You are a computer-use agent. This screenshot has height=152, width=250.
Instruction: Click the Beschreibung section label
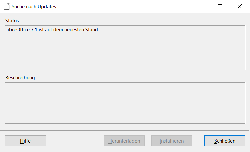pos(20,78)
